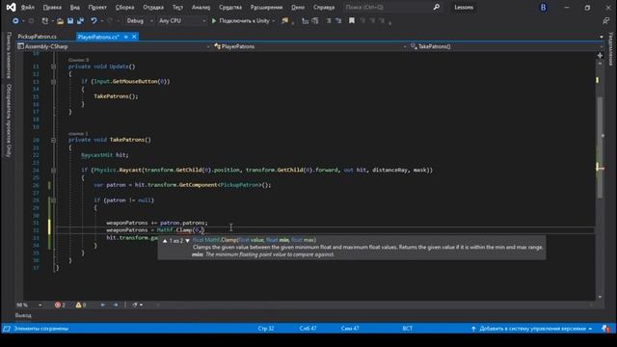Click the split editor icon above scrollbar
The image size is (617, 347).
click(600, 56)
